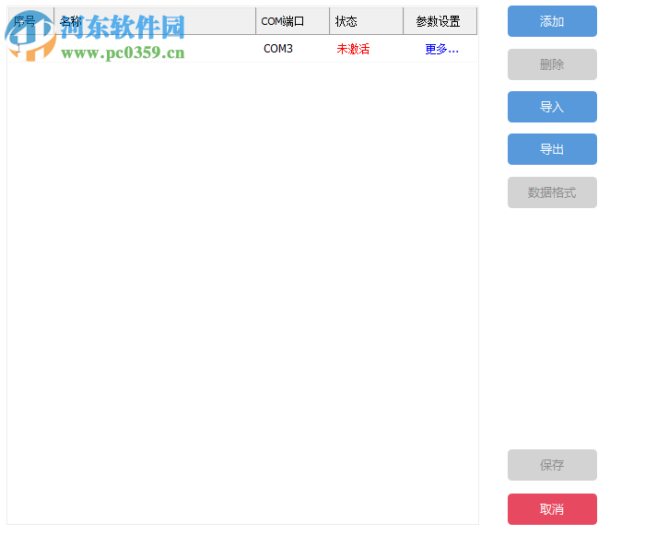657x558 pixels.
Task: Click the 导出 export button
Action: pyautogui.click(x=552, y=149)
